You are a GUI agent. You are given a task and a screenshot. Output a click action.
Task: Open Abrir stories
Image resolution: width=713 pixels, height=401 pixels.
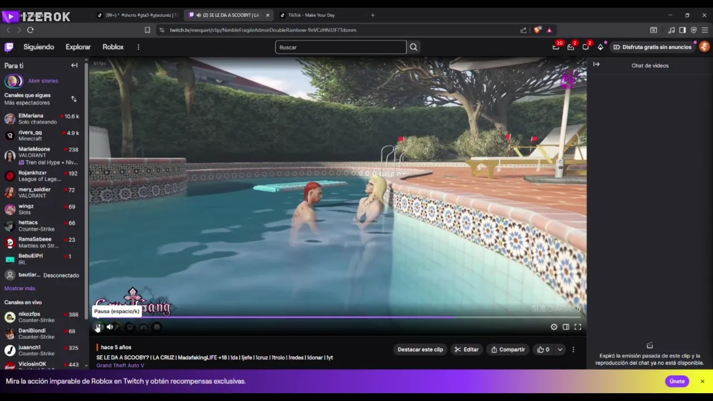43,81
